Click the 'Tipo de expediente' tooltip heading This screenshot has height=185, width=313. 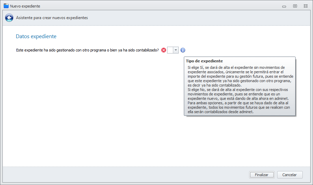point(204,61)
